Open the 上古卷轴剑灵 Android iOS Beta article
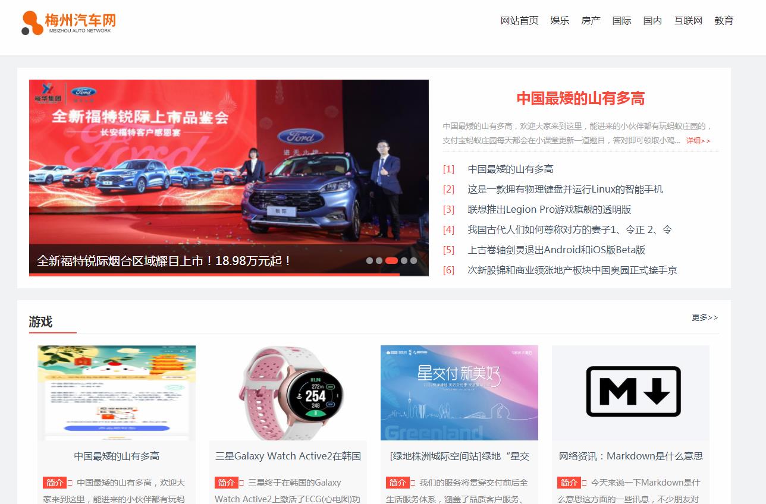Image resolution: width=766 pixels, height=504 pixels. (556, 250)
